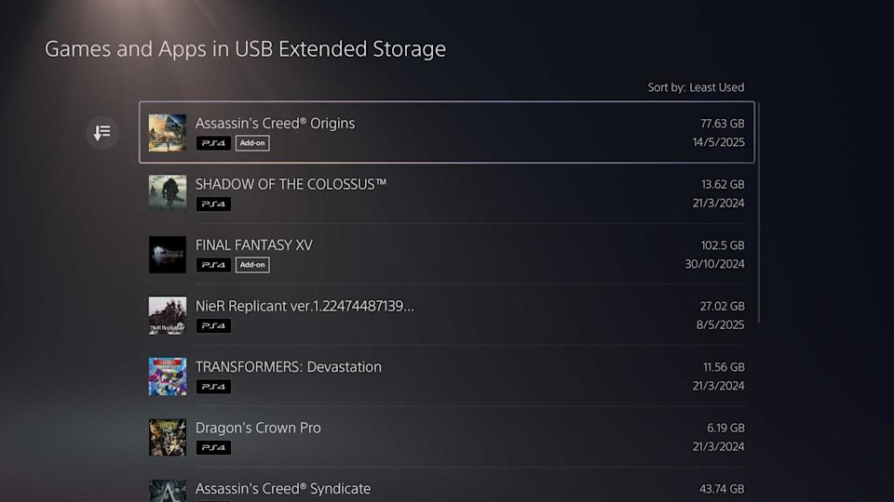Click the Add-on badge under Assassin's Creed Origins

pyautogui.click(x=252, y=143)
